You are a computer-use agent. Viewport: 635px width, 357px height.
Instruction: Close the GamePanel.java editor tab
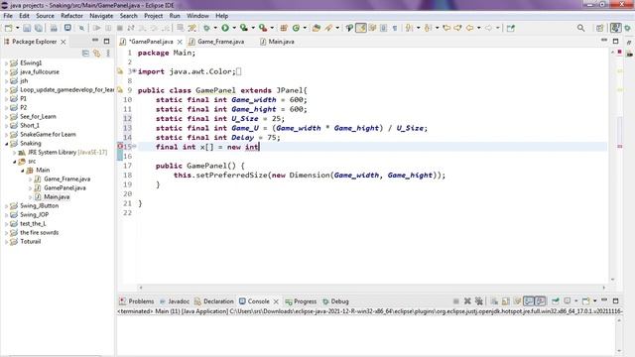(x=180, y=42)
